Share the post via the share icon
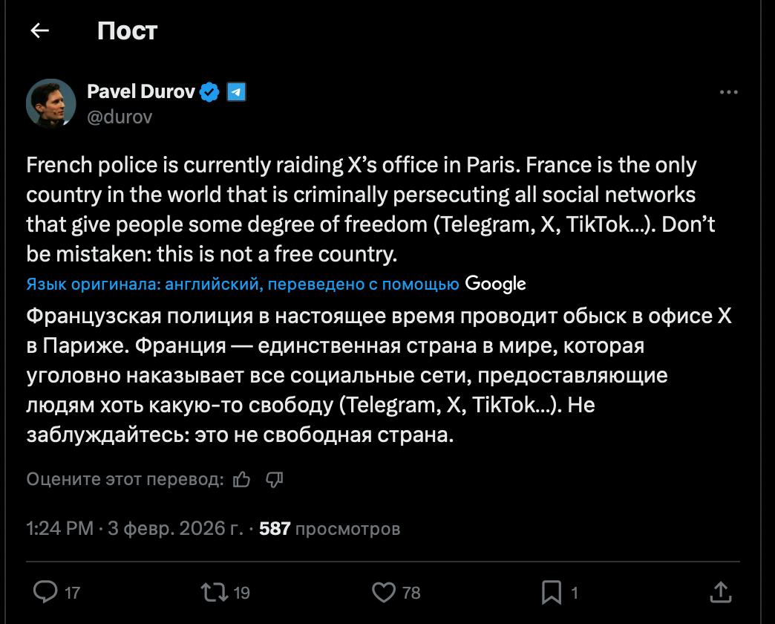Viewport: 775px width, 624px height. (x=721, y=593)
